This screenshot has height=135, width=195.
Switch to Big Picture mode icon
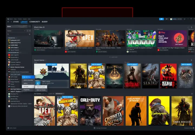click(184, 19)
